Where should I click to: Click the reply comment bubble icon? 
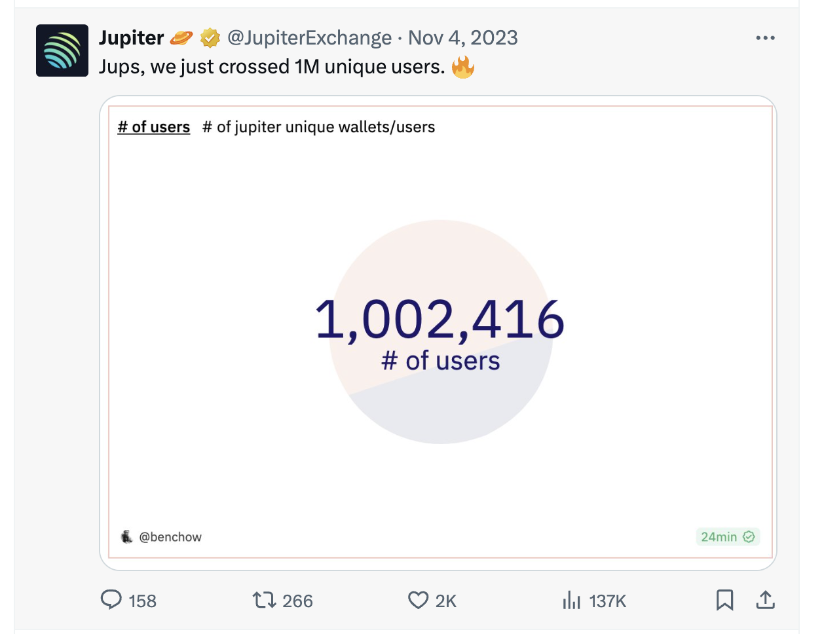(x=111, y=600)
